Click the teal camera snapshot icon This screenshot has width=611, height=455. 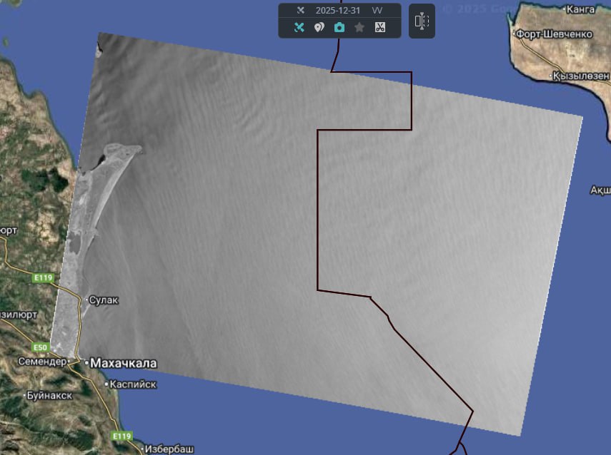[x=339, y=27]
